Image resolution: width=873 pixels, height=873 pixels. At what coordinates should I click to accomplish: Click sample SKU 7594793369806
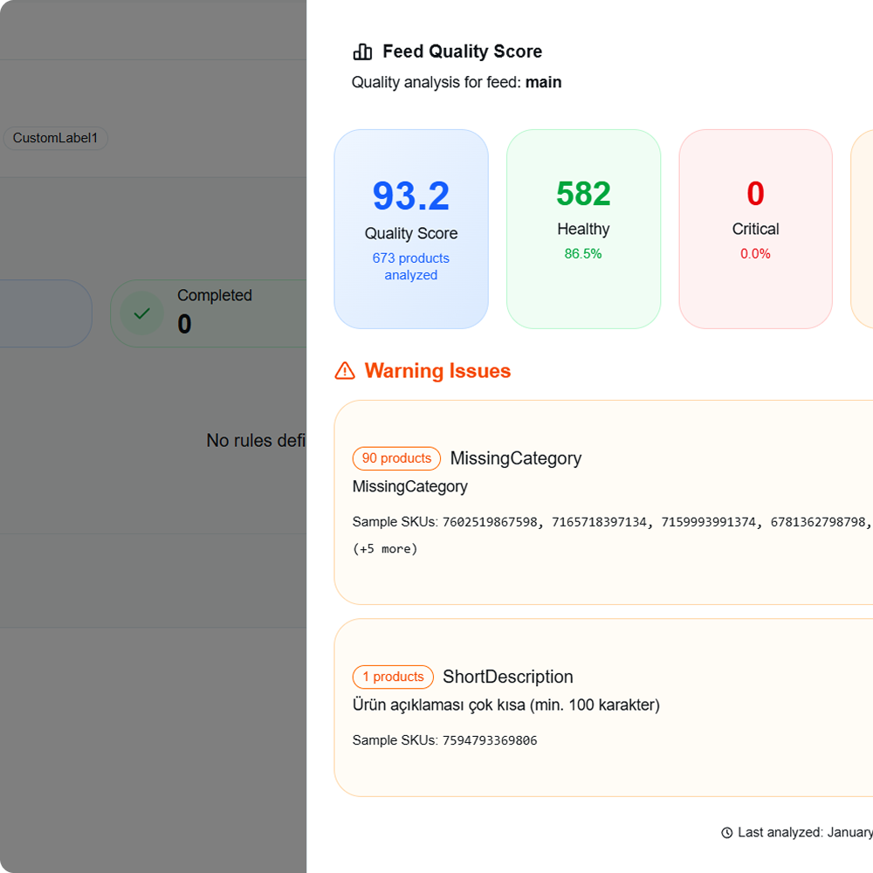[x=490, y=740]
